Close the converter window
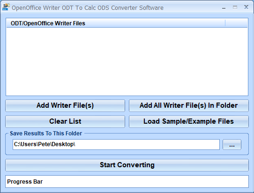Viewport: 254px width, 193px height. point(246,7)
